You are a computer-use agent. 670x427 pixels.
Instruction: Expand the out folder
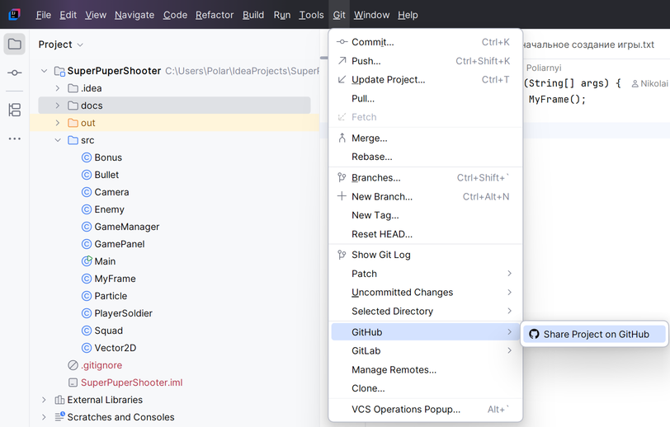(57, 123)
